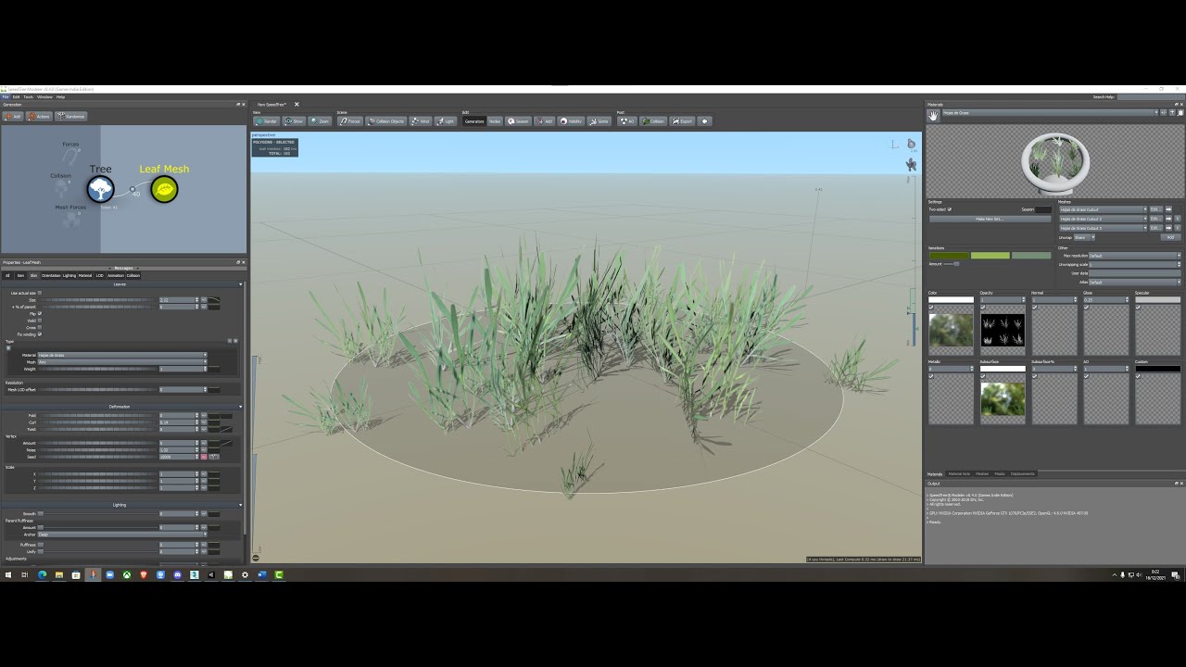Open the Tools menu

click(28, 96)
